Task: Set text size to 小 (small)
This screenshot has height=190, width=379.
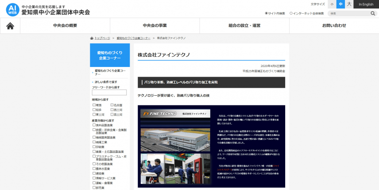Action: point(332,4)
